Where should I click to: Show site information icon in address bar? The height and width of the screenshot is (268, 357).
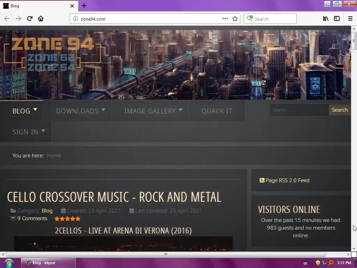76,19
